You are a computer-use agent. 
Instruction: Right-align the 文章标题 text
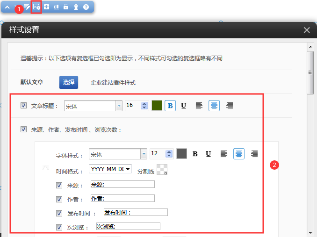coord(230,106)
